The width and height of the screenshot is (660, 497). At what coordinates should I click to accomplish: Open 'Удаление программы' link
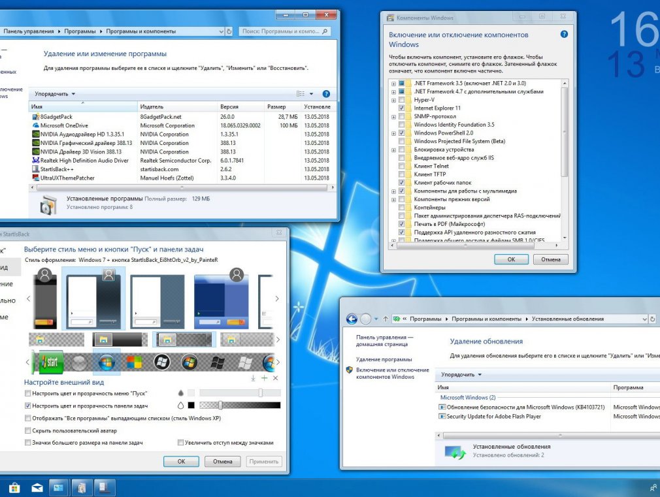384,359
